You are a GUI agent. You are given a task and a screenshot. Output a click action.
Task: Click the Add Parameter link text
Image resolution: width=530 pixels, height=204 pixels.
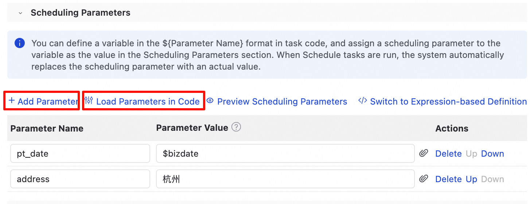coord(48,102)
